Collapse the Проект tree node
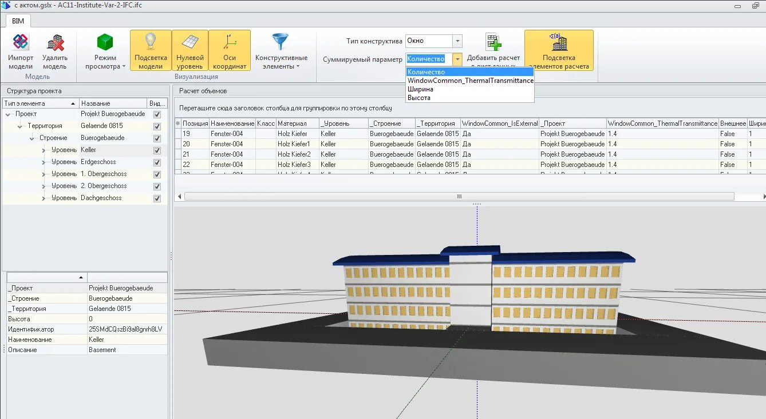 point(8,114)
